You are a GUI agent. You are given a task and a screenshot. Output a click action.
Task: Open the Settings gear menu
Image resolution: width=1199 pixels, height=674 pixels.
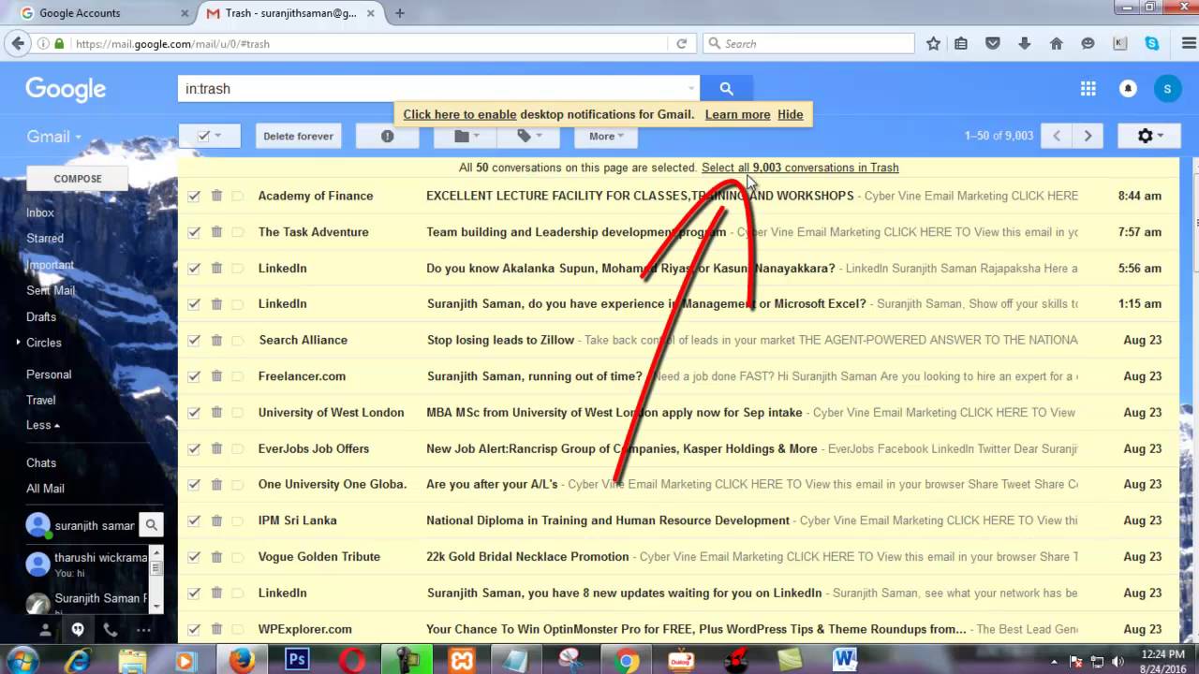pyautogui.click(x=1149, y=136)
